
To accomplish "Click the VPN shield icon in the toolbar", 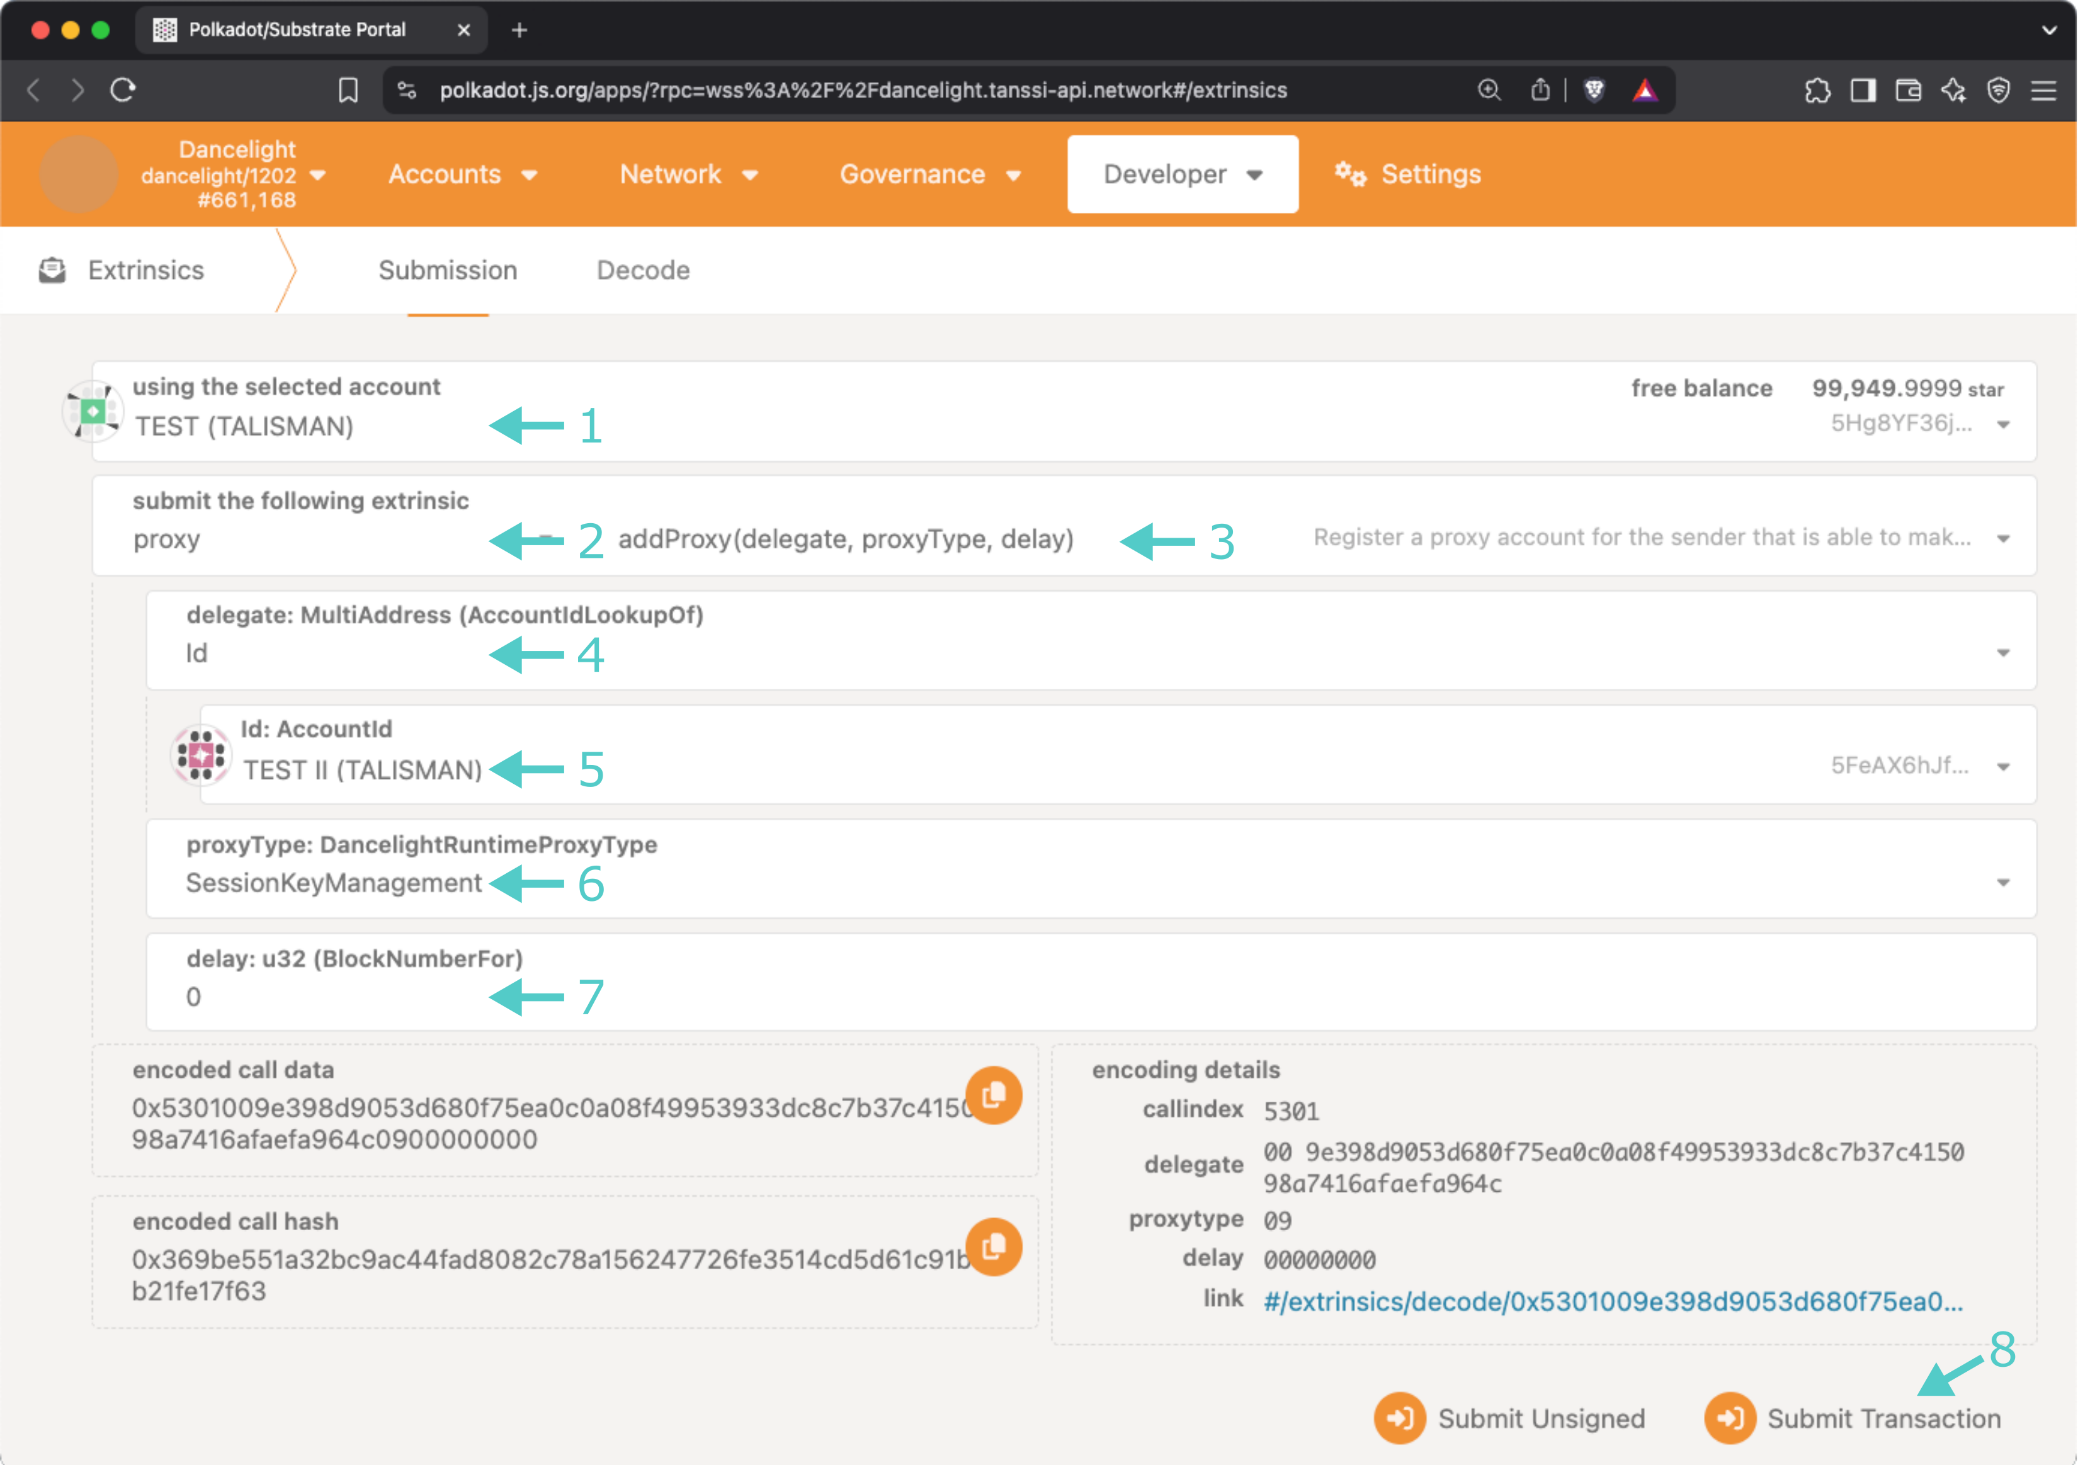I will (x=1999, y=89).
